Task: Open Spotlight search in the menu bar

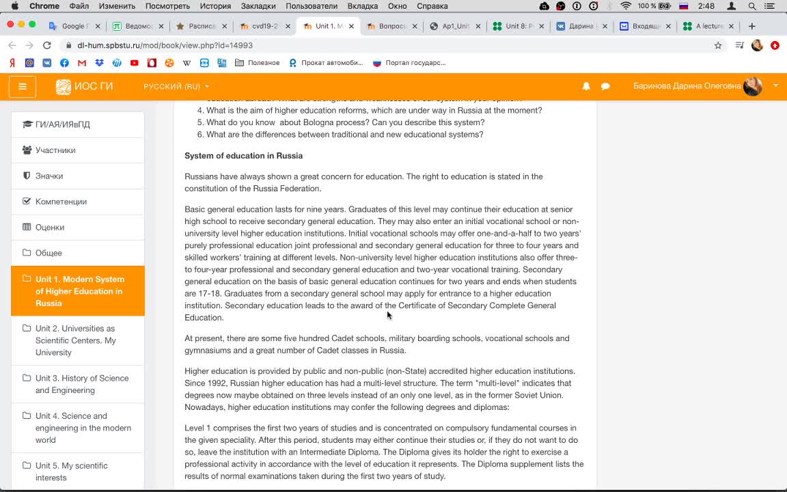Action: point(751,6)
